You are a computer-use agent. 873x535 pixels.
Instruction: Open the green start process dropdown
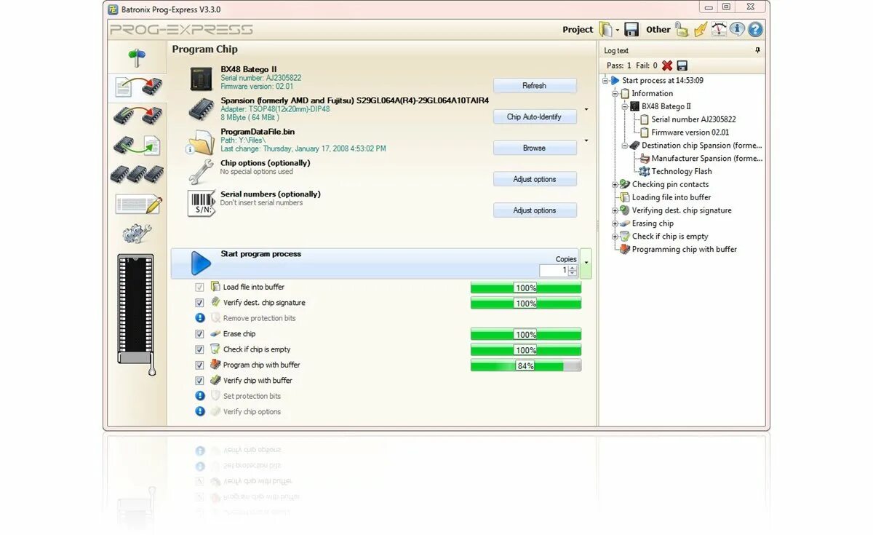click(x=586, y=263)
